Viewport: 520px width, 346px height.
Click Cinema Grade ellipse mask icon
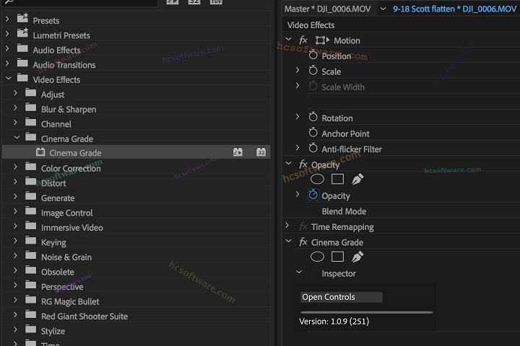pos(317,257)
